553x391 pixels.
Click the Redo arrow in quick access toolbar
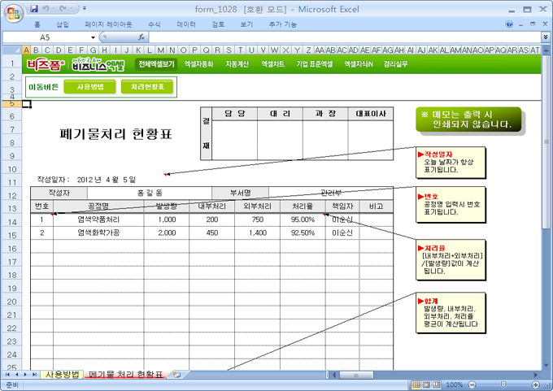point(64,8)
